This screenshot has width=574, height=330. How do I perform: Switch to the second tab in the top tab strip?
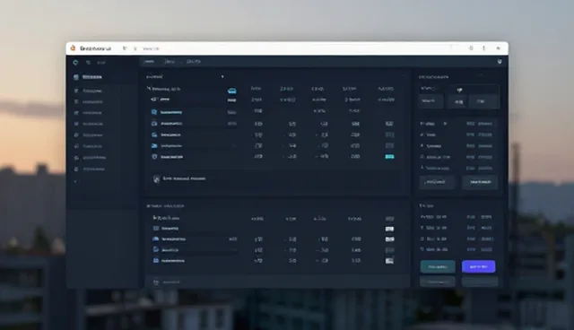click(170, 62)
